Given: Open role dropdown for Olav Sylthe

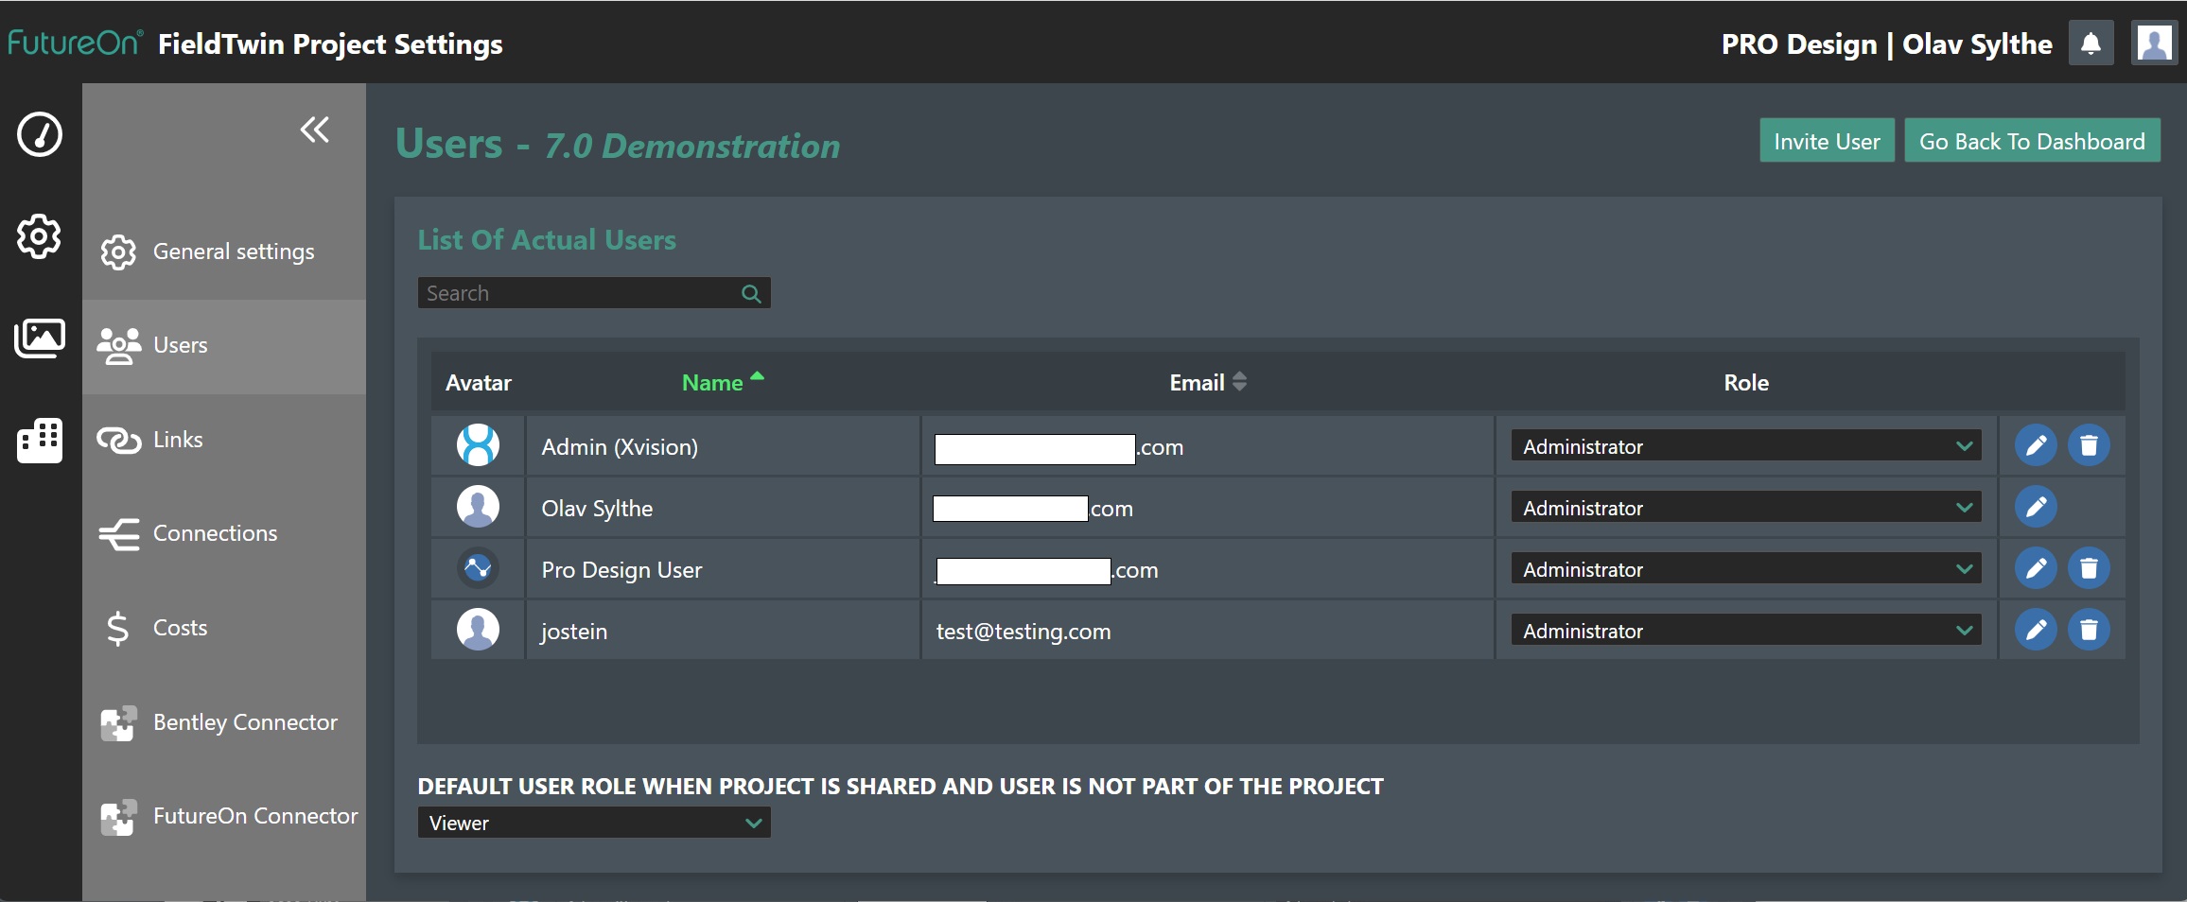Looking at the screenshot, I should tap(1746, 507).
